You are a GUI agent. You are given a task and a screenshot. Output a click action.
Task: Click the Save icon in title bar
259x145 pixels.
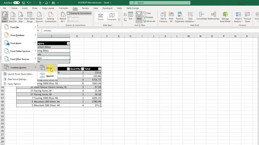click(23, 3)
